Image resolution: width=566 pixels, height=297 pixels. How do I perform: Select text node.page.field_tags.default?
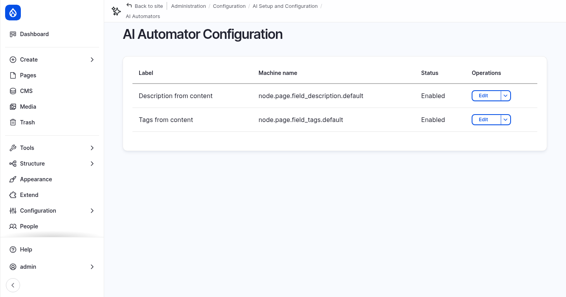[301, 120]
